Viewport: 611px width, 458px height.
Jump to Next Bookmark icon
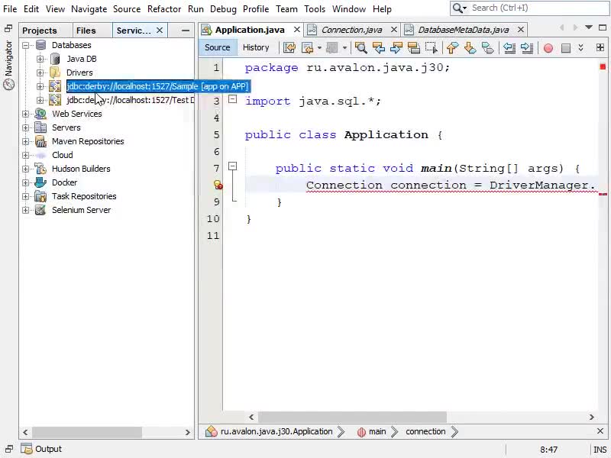470,47
